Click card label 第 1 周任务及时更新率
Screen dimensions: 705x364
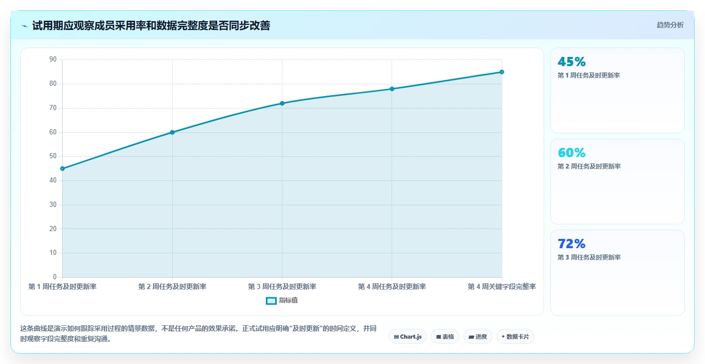589,75
